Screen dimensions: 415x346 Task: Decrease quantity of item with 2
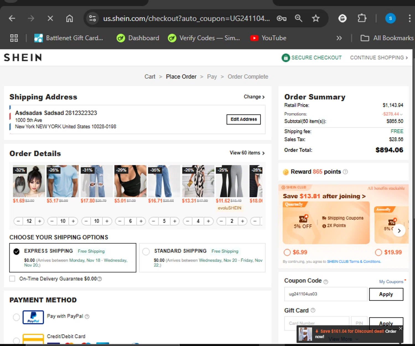pos(221,221)
